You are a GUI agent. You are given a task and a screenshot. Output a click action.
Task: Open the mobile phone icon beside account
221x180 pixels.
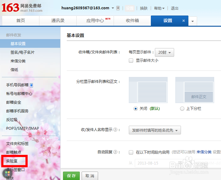118,8
